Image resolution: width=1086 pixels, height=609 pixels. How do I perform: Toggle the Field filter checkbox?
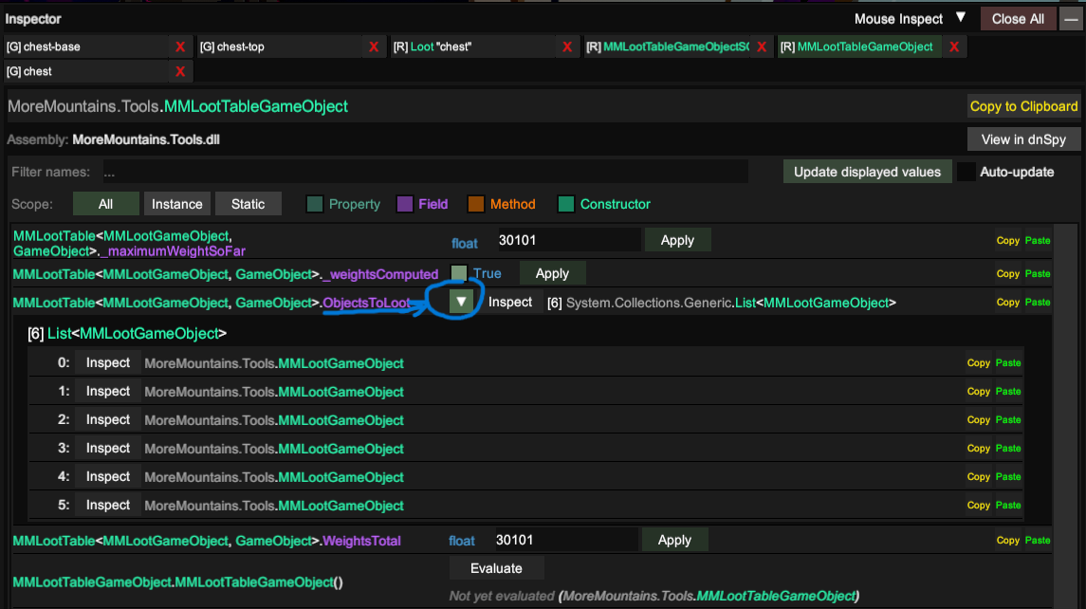pyautogui.click(x=404, y=204)
